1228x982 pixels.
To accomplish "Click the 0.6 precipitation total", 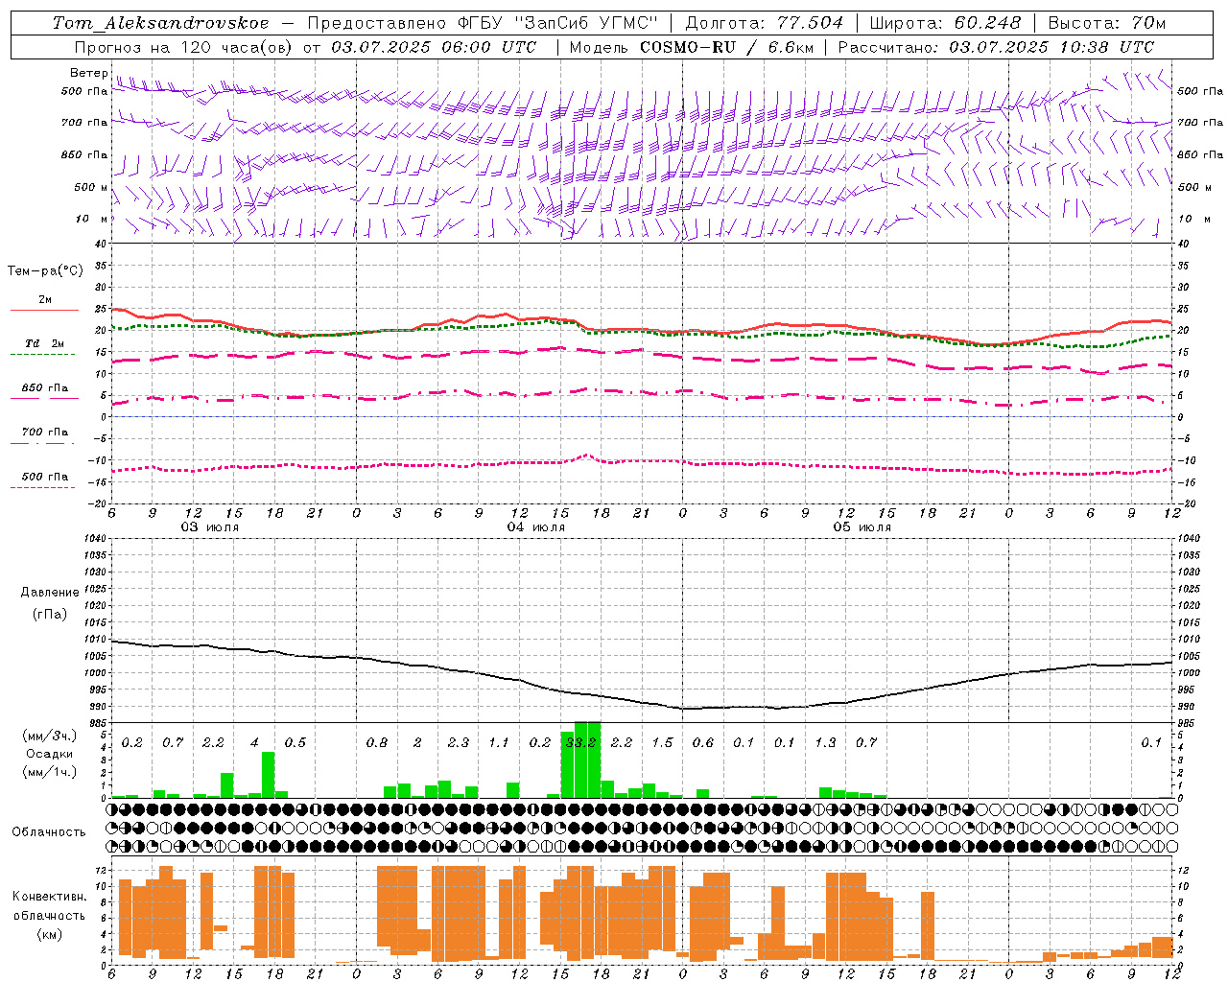I will tap(703, 743).
